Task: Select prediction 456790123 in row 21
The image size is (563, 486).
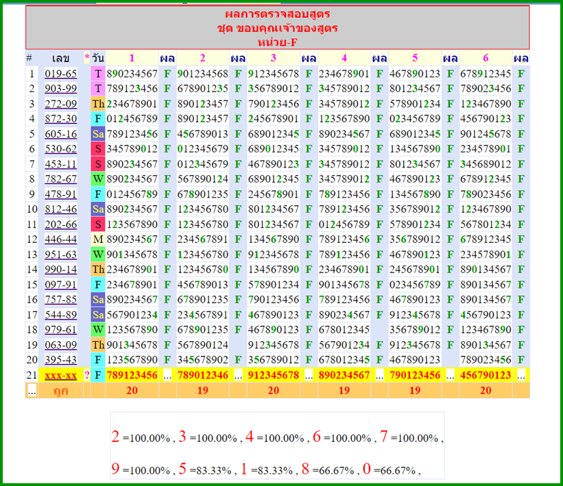Action: click(x=486, y=375)
